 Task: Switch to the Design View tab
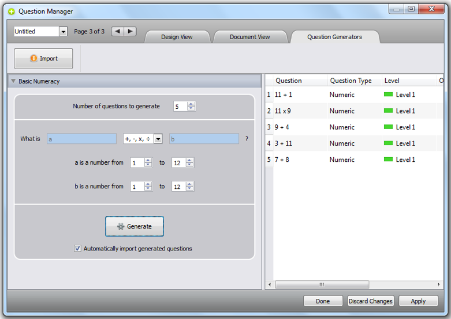coord(177,37)
